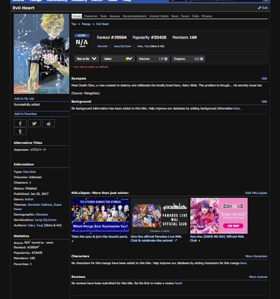Click the Manga breadcrumb link
Image resolution: width=280 pixels, height=299 pixels.
click(86, 24)
